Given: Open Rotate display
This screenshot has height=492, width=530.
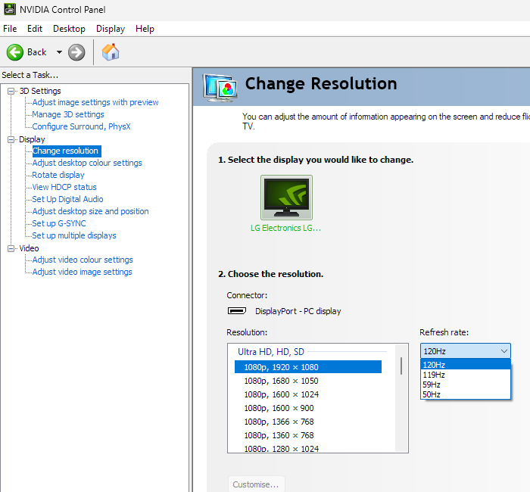Looking at the screenshot, I should point(58,175).
